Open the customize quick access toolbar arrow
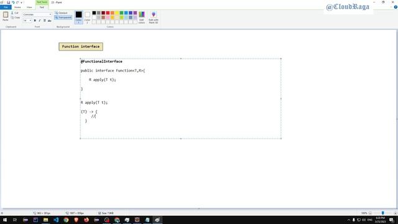398x224 pixels. point(22,2)
